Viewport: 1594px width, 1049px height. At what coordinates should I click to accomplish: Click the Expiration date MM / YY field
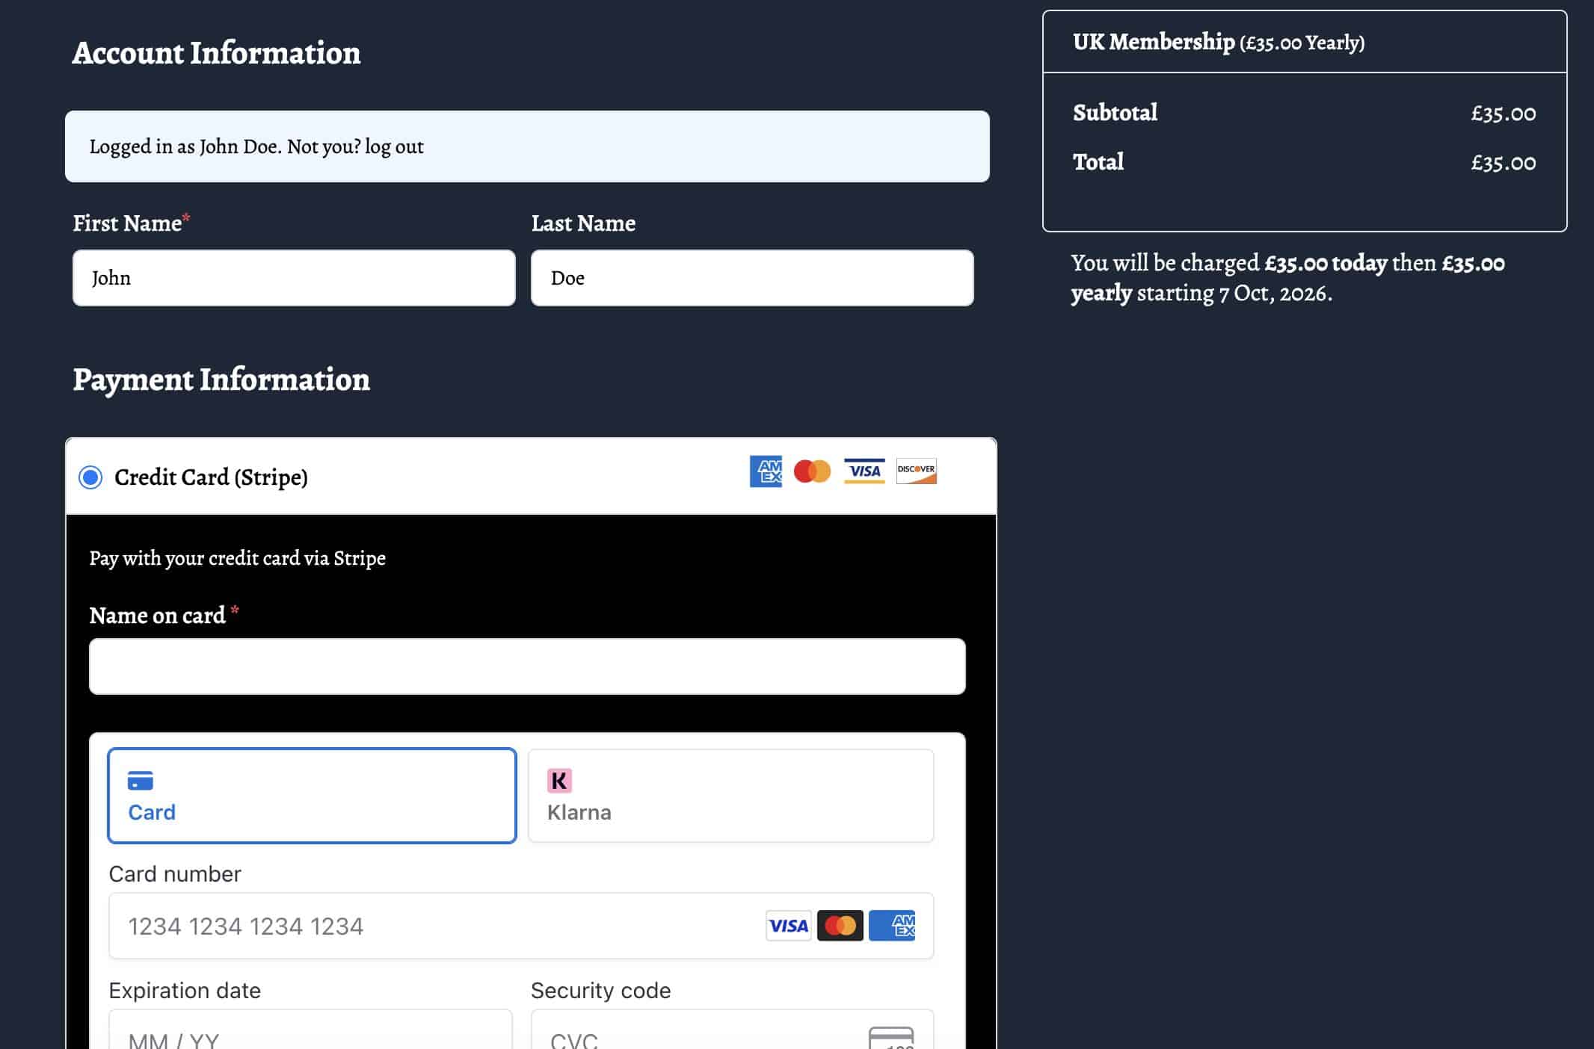point(311,1030)
